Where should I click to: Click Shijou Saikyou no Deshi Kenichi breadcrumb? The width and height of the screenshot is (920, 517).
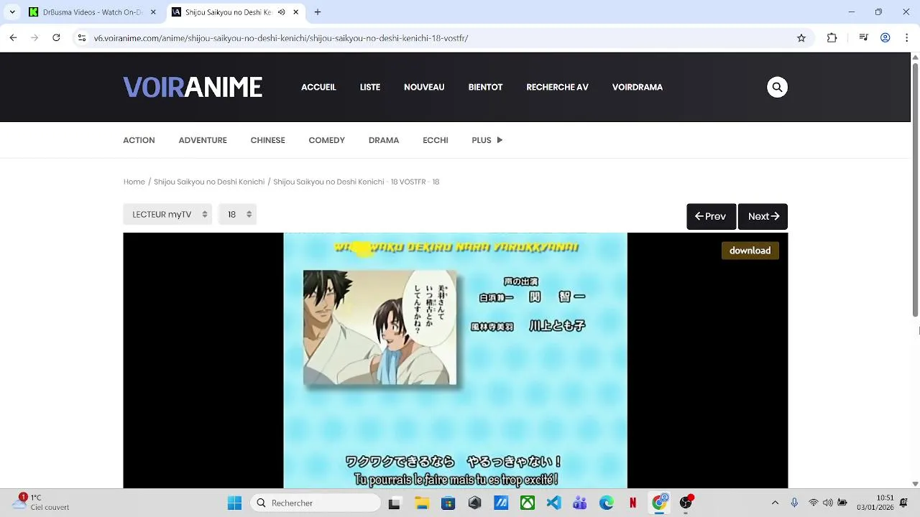[209, 182]
